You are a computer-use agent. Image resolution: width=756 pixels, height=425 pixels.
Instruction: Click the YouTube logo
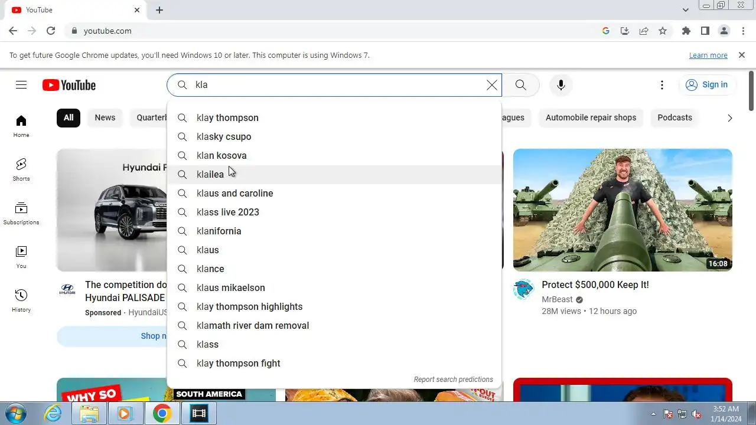(x=69, y=85)
